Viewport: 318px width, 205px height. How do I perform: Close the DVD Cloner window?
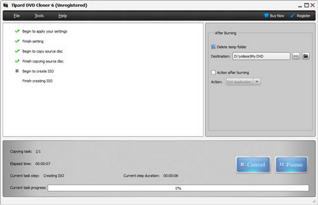pyautogui.click(x=313, y=5)
